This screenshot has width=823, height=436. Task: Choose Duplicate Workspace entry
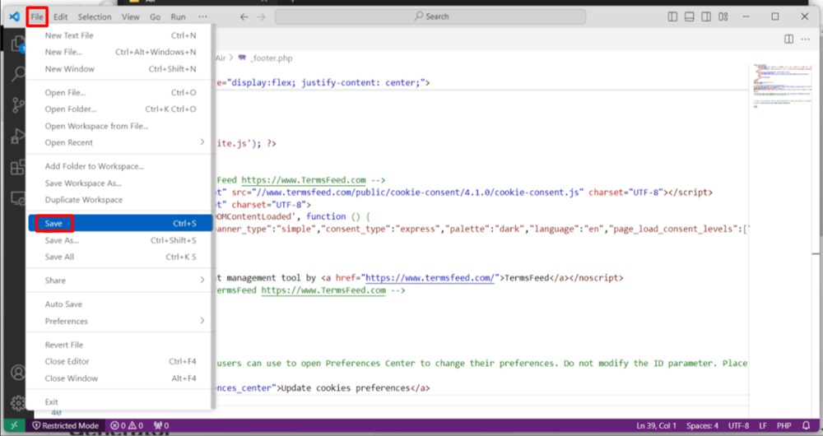point(120,200)
